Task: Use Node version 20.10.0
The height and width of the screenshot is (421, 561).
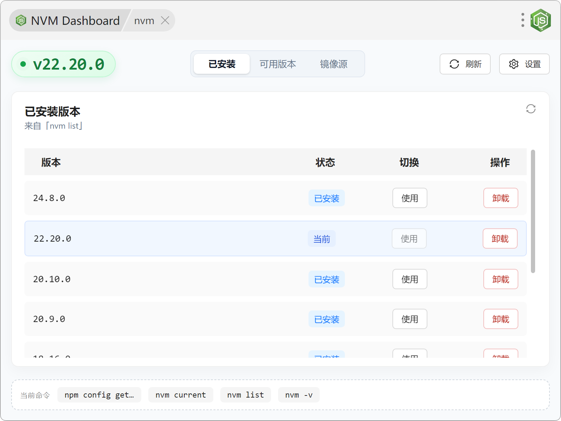Action: (410, 279)
